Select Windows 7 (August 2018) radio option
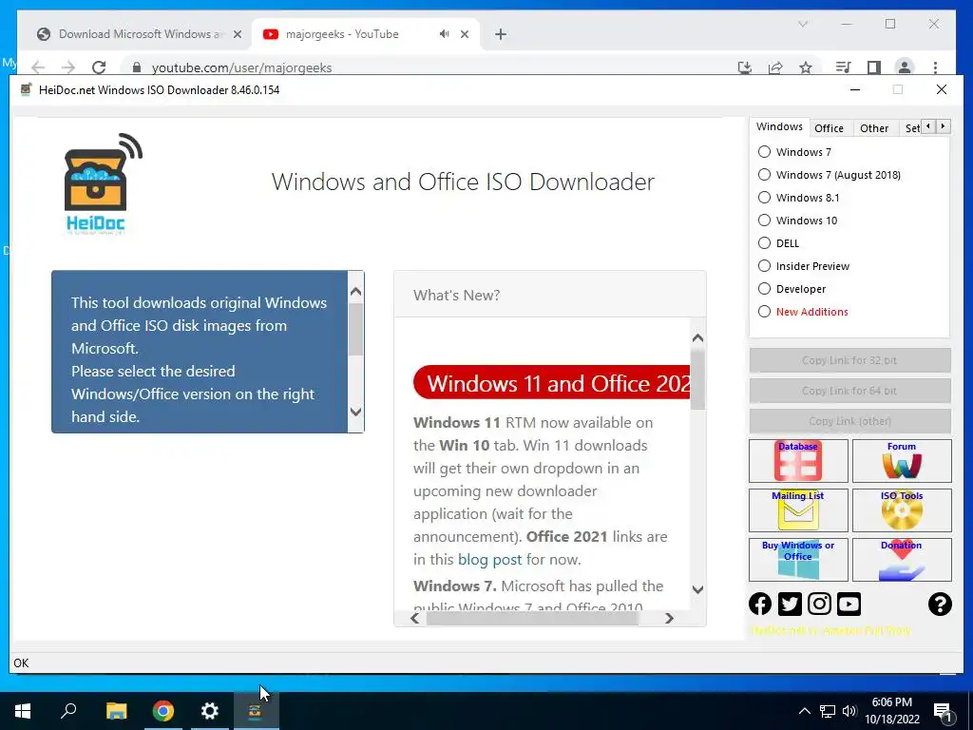This screenshot has height=730, width=973. [765, 175]
